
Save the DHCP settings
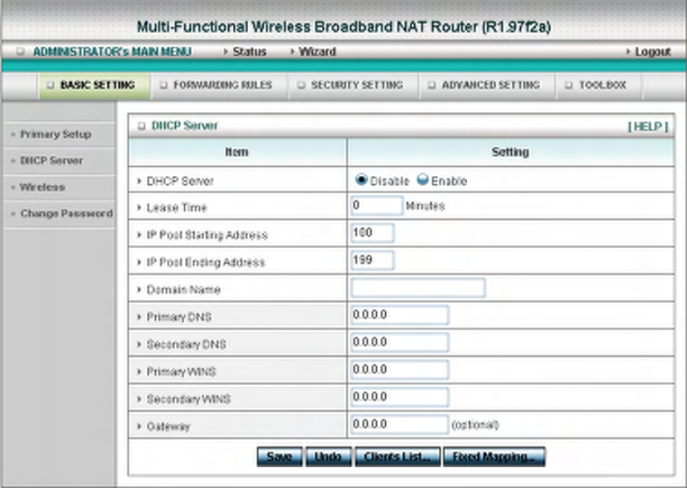click(280, 456)
